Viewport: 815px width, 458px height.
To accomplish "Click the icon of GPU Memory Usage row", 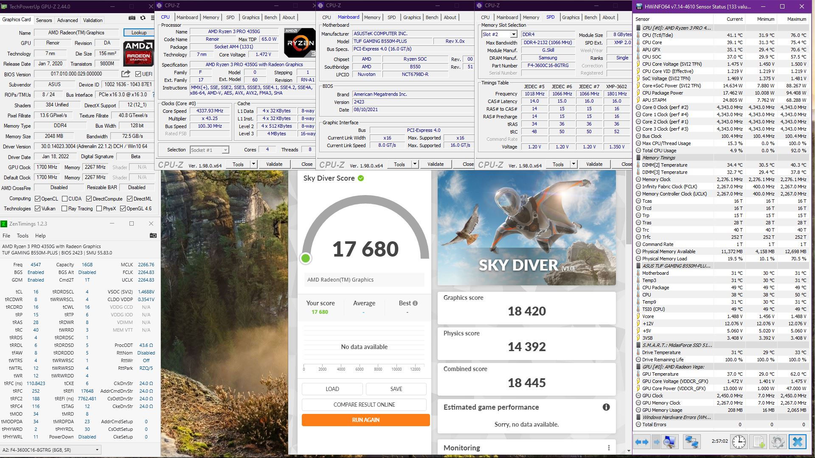I will [638, 410].
